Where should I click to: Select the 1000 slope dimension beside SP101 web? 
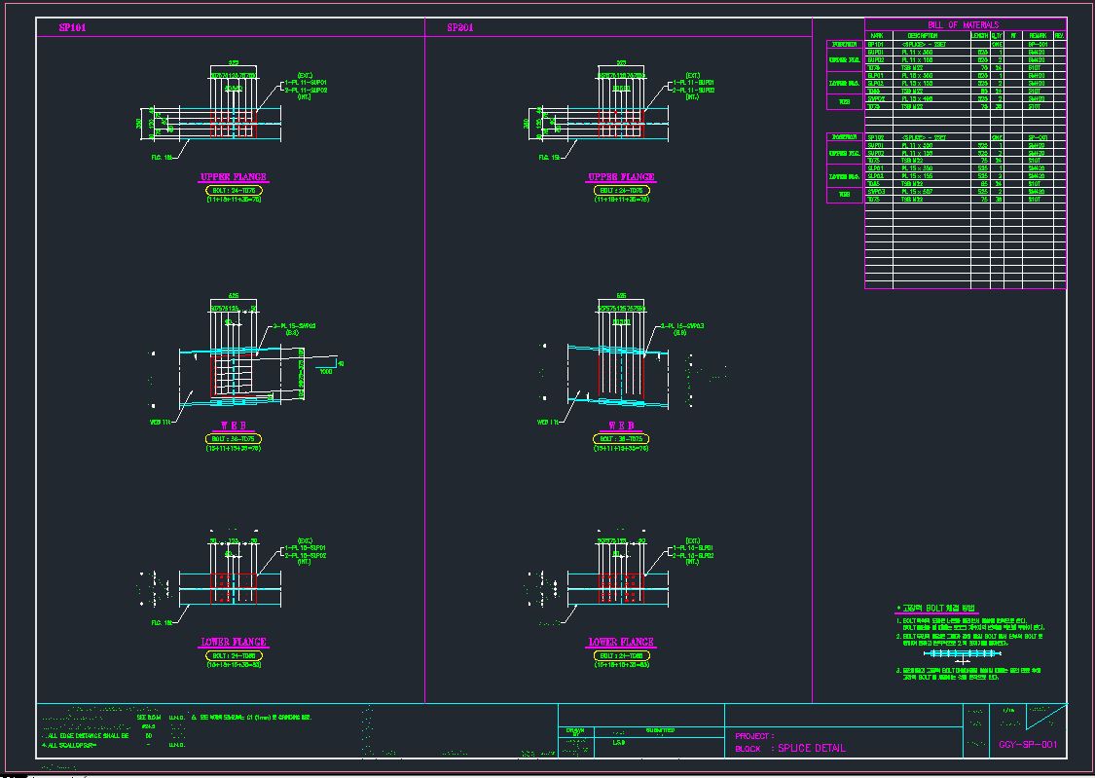(x=325, y=372)
